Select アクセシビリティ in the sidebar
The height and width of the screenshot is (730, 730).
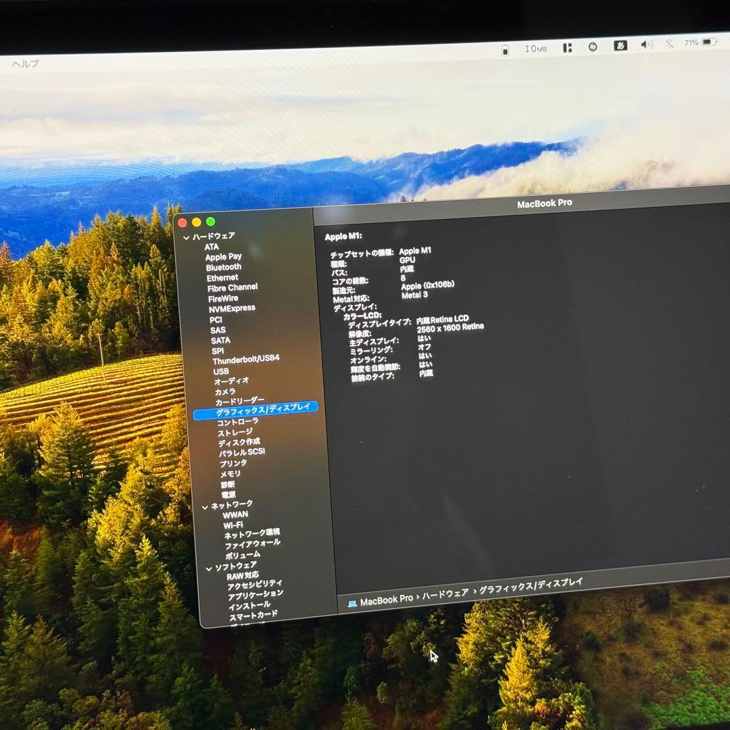[x=255, y=585]
